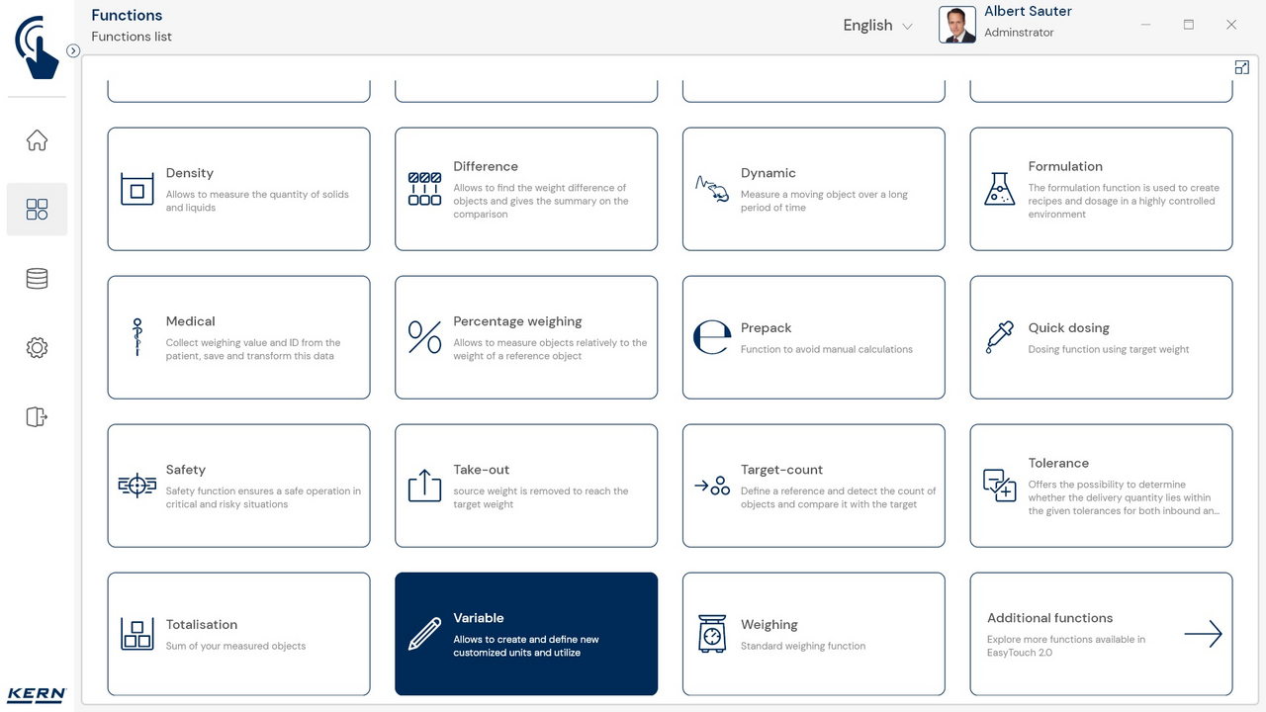The height and width of the screenshot is (712, 1266).
Task: Select the Target-count function card
Action: coord(813,486)
